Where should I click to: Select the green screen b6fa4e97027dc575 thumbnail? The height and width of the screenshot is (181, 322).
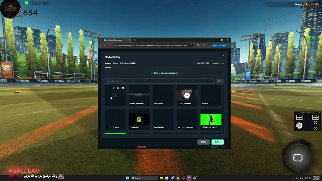[211, 119]
